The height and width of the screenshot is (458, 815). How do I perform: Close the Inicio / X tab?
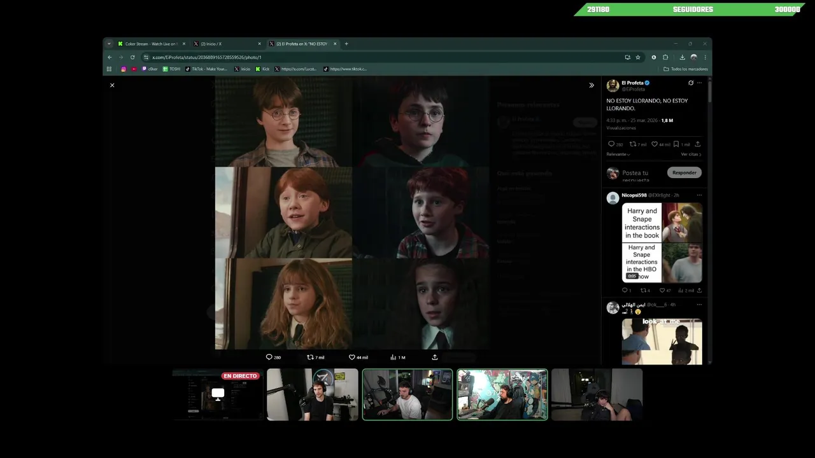[259, 44]
